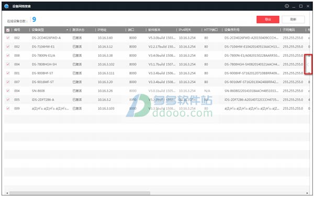314x197 pixels.
Task: Select the DS-2CD4026FWD-A device type cell
Action: (x=46, y=38)
